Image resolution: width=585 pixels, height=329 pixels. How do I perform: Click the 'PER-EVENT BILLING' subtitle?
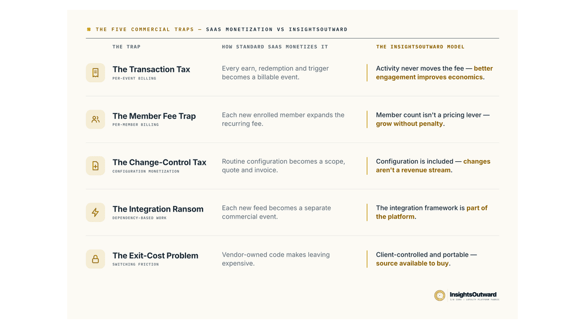(x=135, y=78)
